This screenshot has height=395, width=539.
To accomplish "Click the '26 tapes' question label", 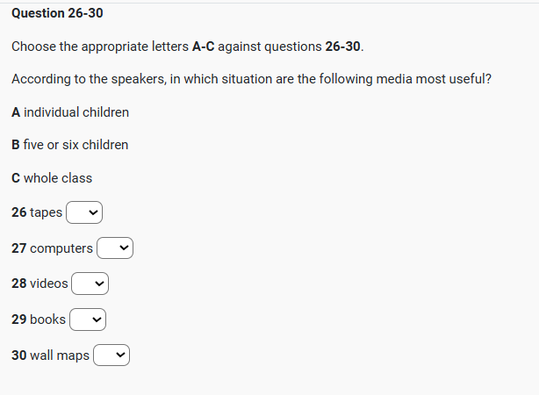I will [x=37, y=212].
